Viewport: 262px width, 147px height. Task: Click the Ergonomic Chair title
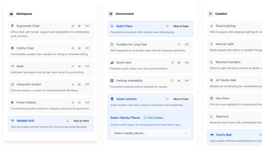(x=28, y=26)
